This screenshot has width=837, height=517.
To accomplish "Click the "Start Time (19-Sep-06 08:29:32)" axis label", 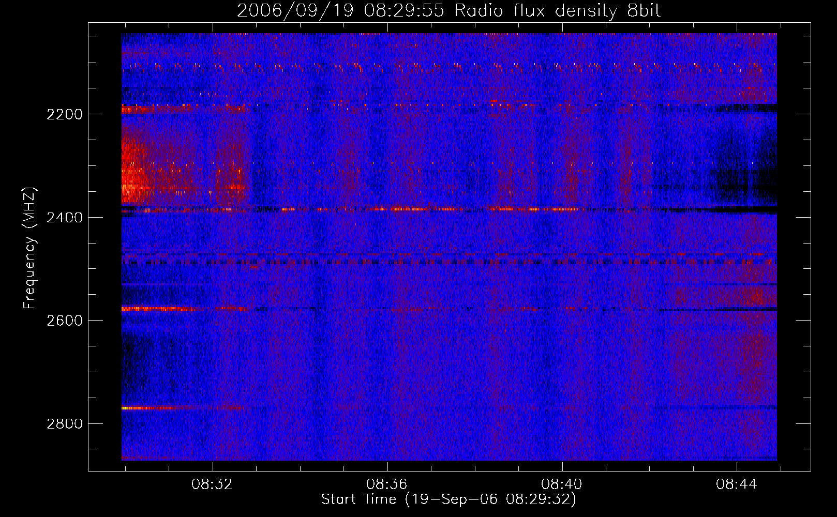I will [449, 499].
